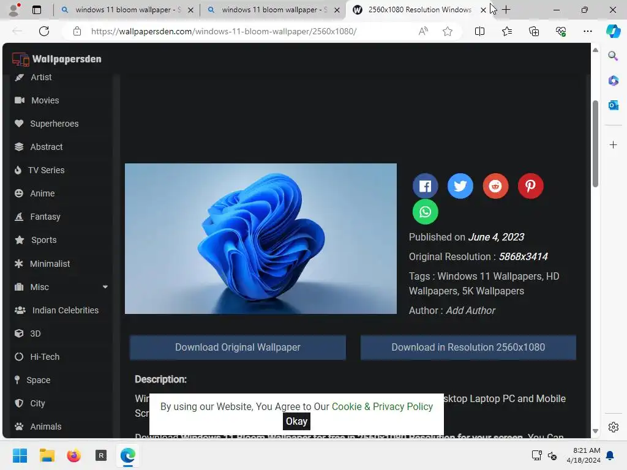Open Edge settings and more menu

[587, 31]
